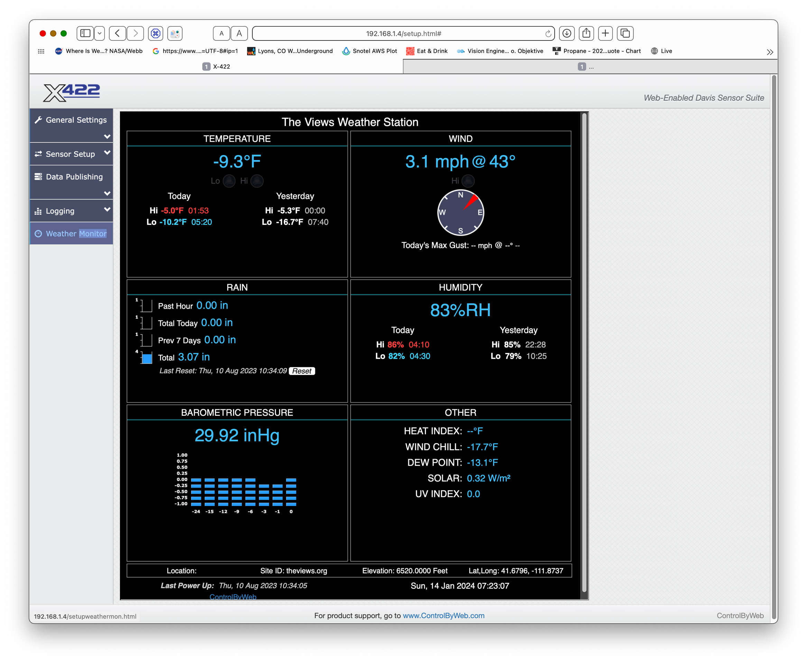Toggle the temperature Hi alarm indicator
Screen dimensions: 807x662
tap(257, 181)
